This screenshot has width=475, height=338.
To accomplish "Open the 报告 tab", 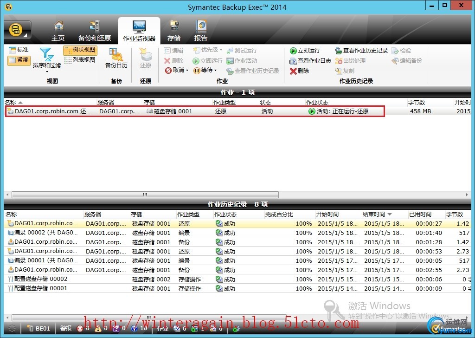I will tap(201, 31).
